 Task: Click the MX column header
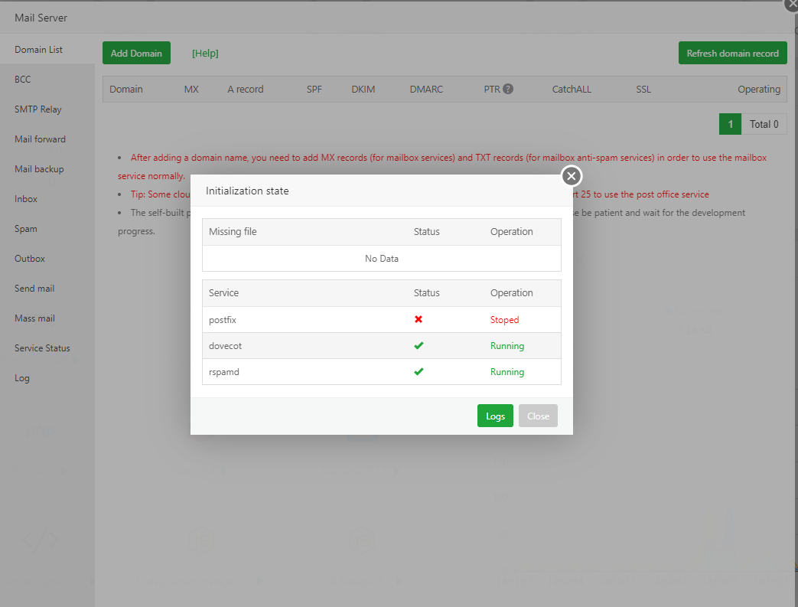click(191, 89)
